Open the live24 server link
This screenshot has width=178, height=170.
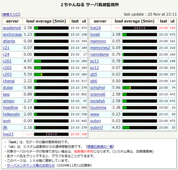tap(95, 28)
